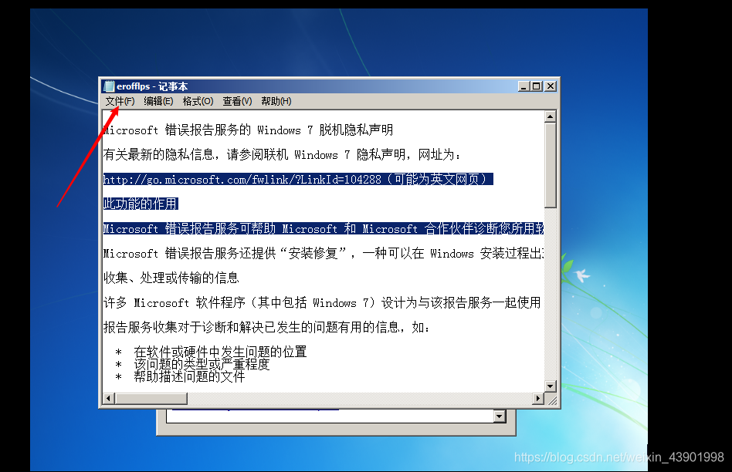732x472 pixels.
Task: Click the line starting with 许多 Microsoft 软件程序
Action: 322,302
